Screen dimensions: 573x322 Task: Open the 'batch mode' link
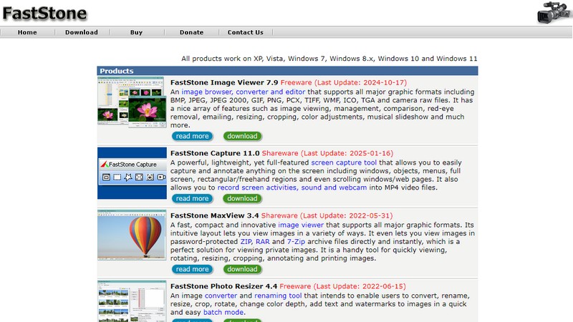point(223,313)
